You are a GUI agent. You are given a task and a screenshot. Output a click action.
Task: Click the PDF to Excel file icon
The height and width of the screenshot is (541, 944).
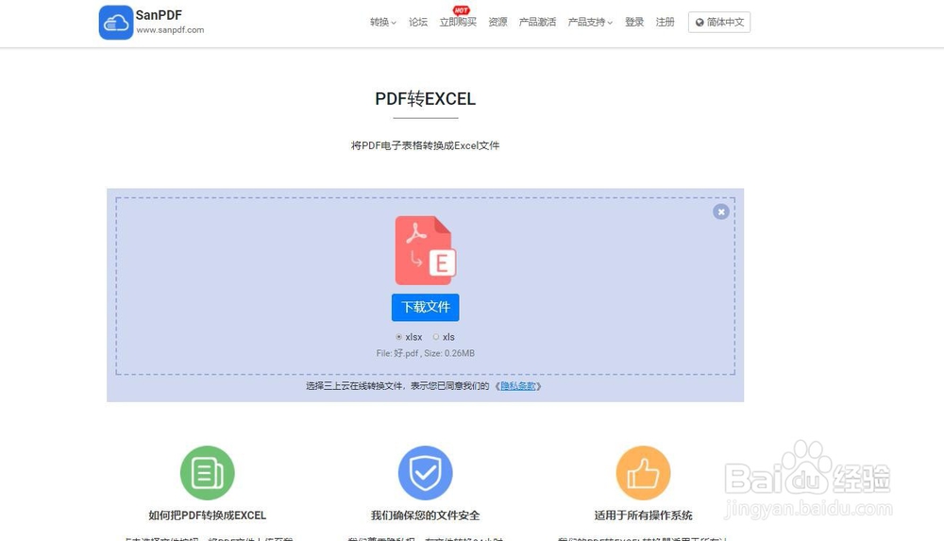pyautogui.click(x=426, y=250)
